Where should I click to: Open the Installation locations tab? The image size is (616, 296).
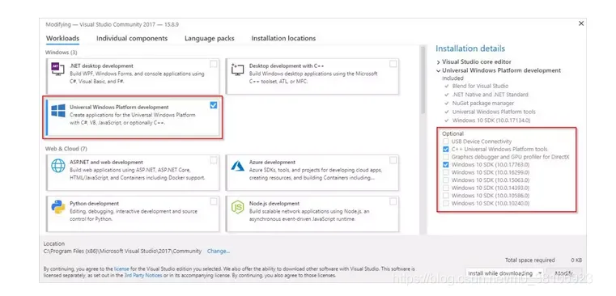pyautogui.click(x=283, y=39)
